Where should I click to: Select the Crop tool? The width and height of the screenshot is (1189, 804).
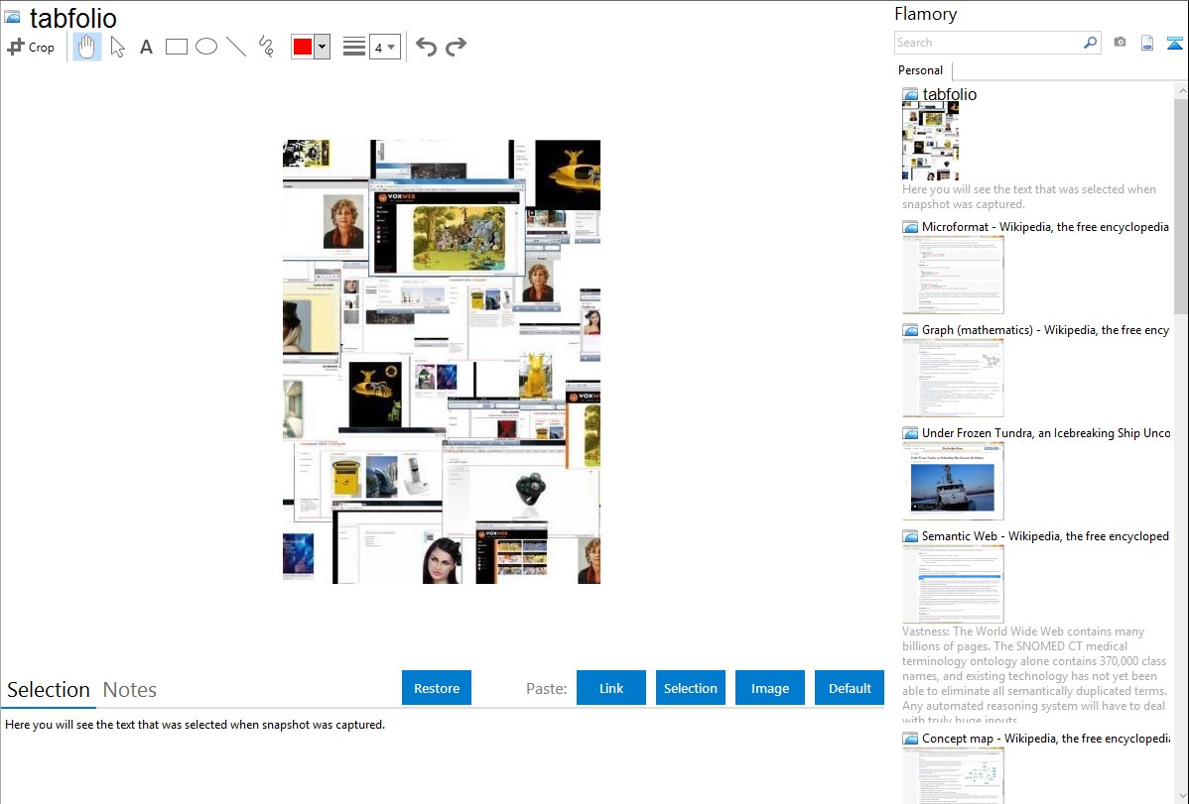[31, 47]
